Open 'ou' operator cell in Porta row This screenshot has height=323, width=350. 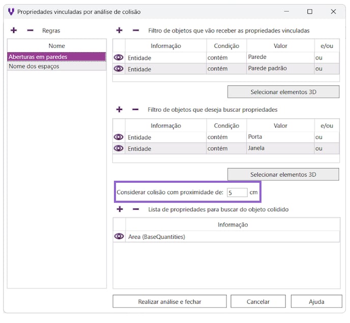pyautogui.click(x=326, y=137)
